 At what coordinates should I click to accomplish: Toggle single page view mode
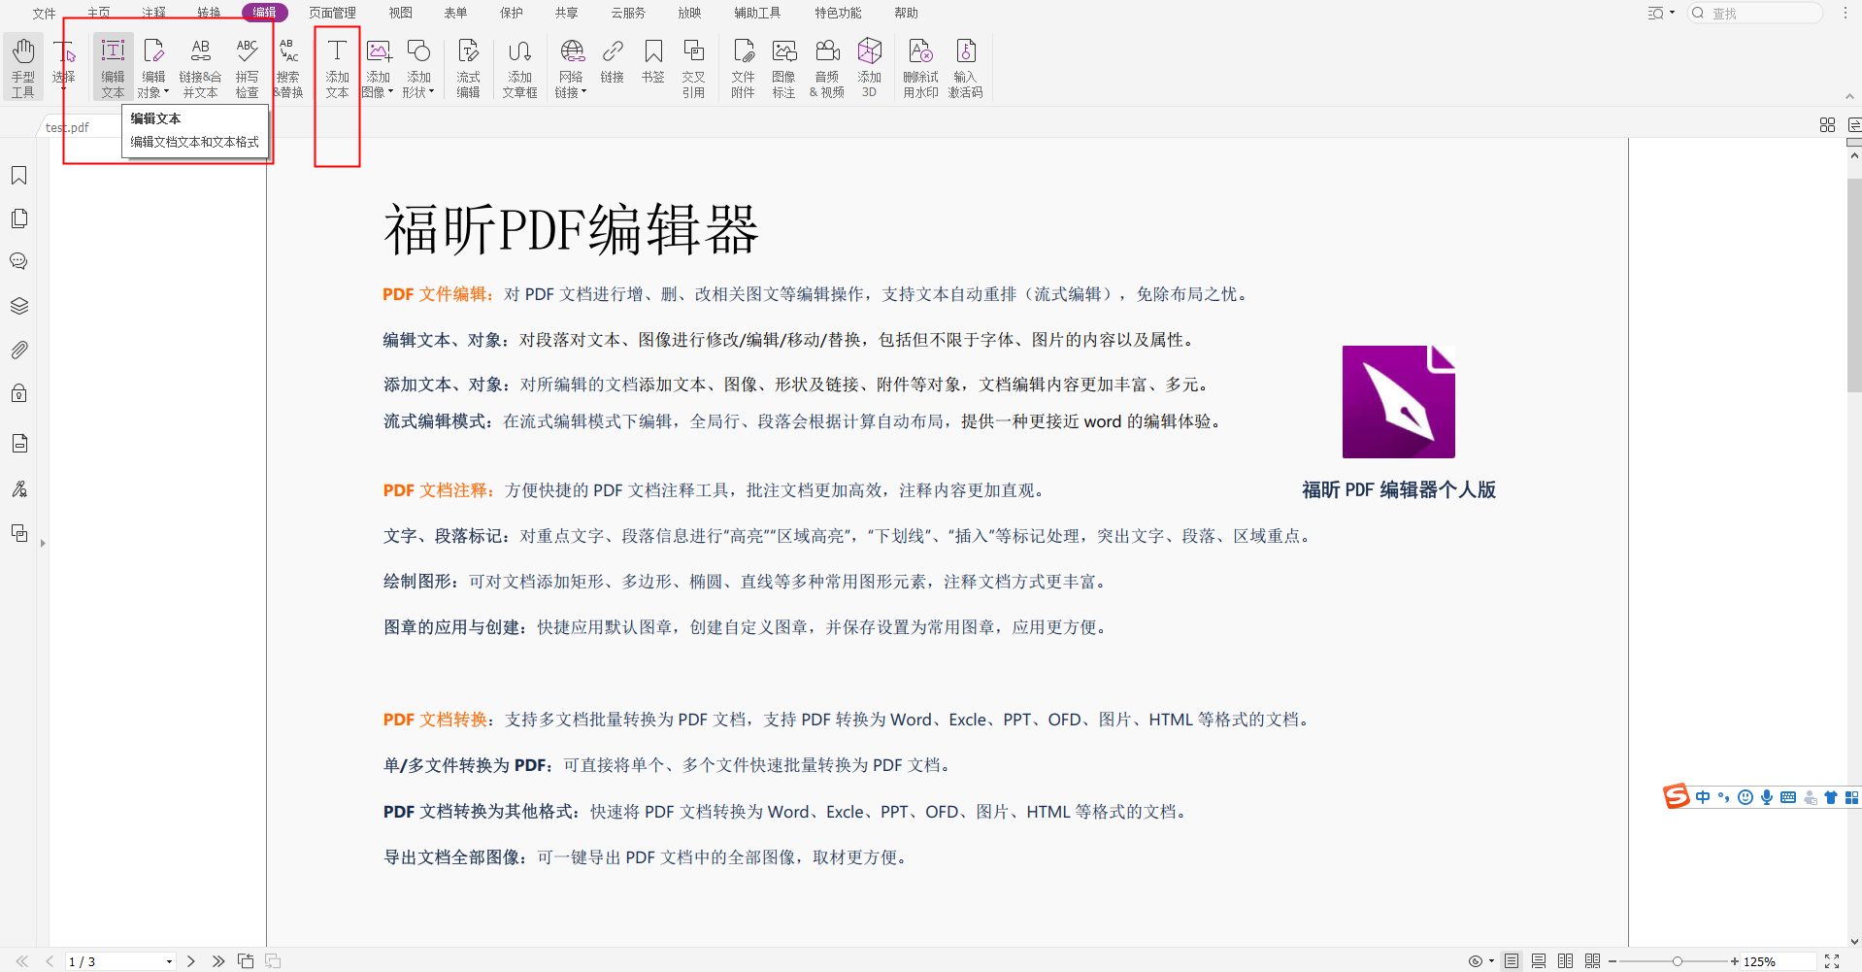(1512, 961)
